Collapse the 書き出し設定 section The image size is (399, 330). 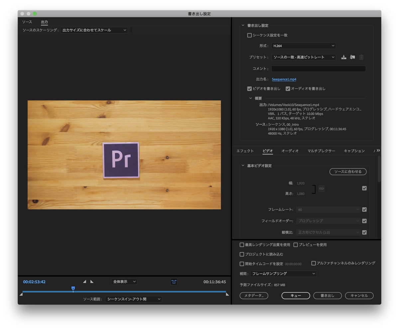pos(243,25)
